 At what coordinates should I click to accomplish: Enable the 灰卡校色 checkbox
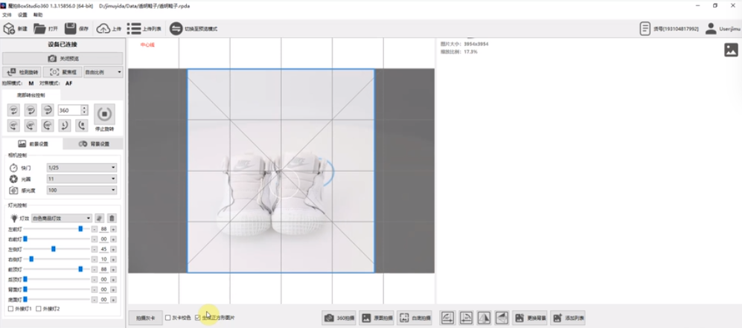(168, 318)
